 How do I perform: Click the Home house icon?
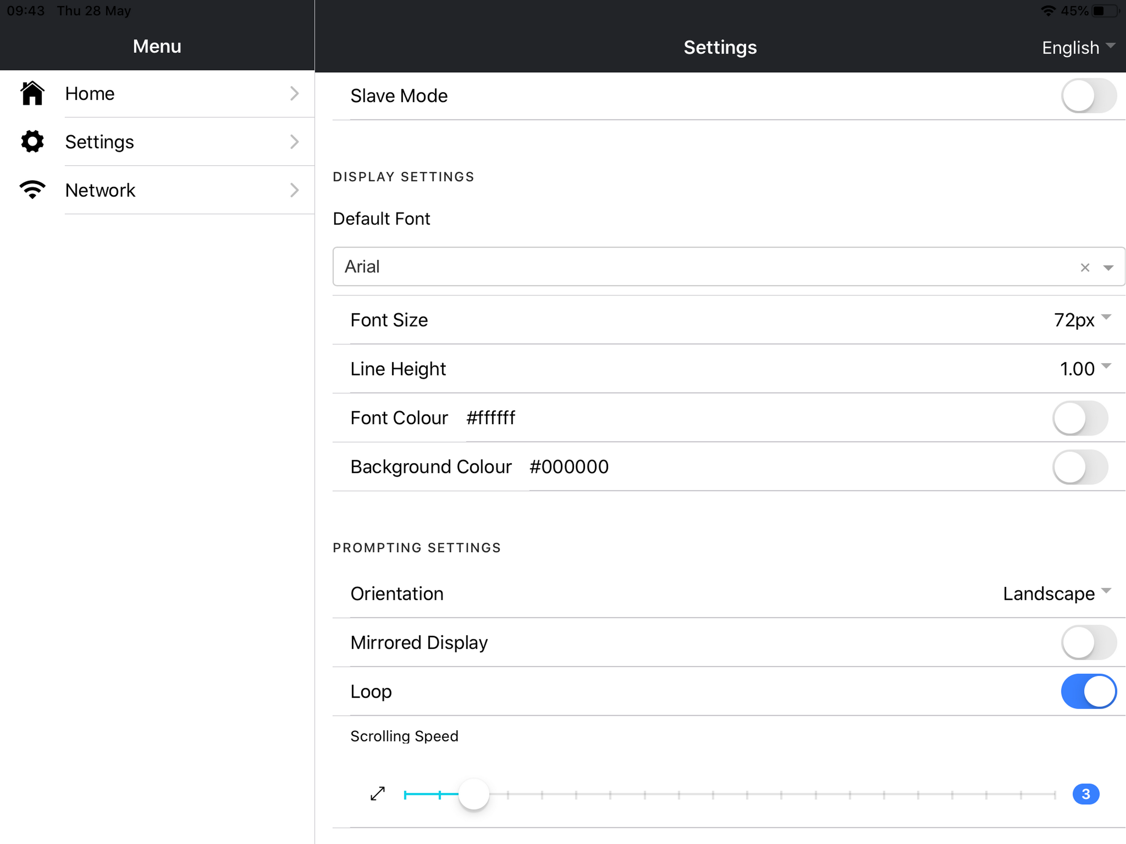[x=32, y=93]
